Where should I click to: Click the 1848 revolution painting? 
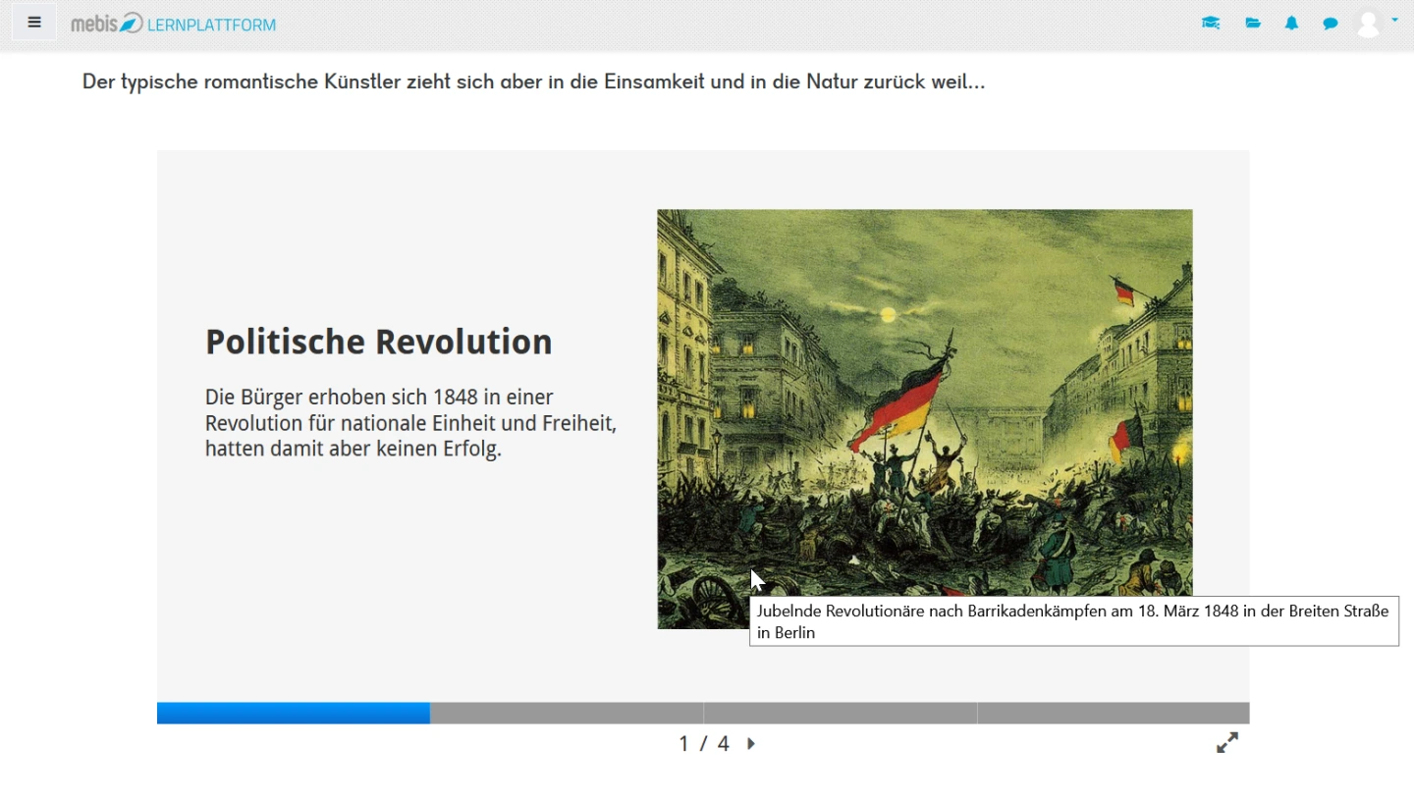924,393
